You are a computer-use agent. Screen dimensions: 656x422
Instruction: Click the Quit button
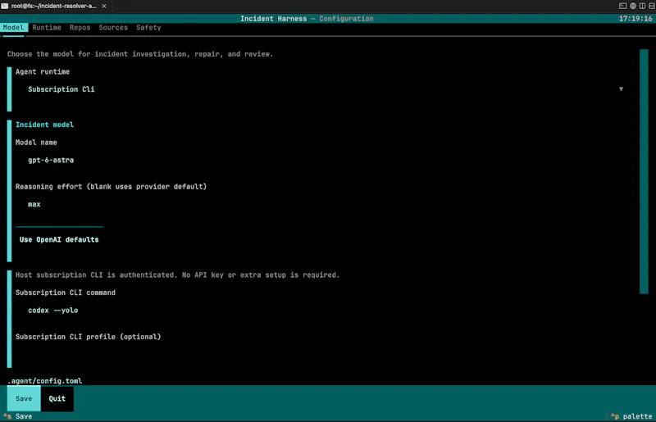[x=57, y=398]
